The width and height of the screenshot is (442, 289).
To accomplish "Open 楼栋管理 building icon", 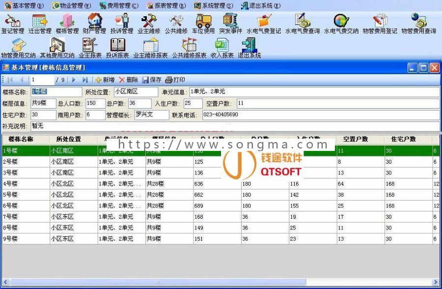I will point(67,24).
